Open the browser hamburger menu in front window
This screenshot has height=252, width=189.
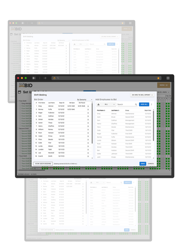[168, 78]
